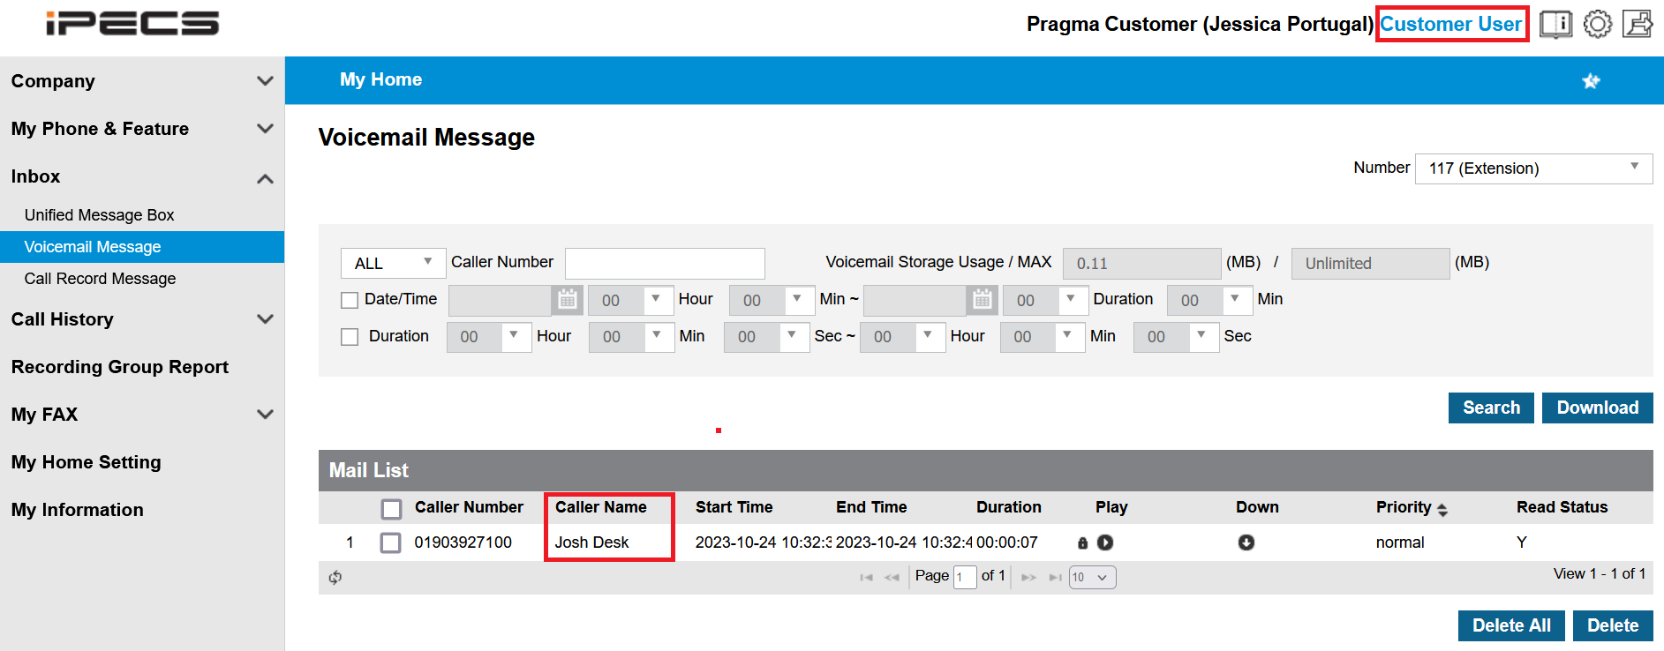Click the Search button
The image size is (1664, 651).
tap(1490, 408)
